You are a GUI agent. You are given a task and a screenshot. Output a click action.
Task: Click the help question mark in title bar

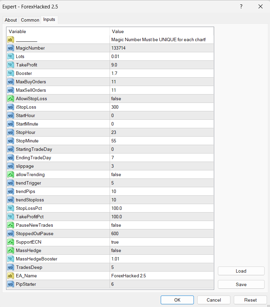241,7
